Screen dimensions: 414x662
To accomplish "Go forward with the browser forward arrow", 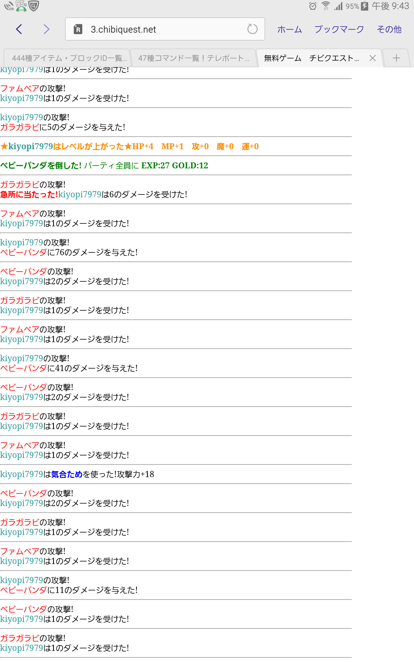I will point(47,29).
